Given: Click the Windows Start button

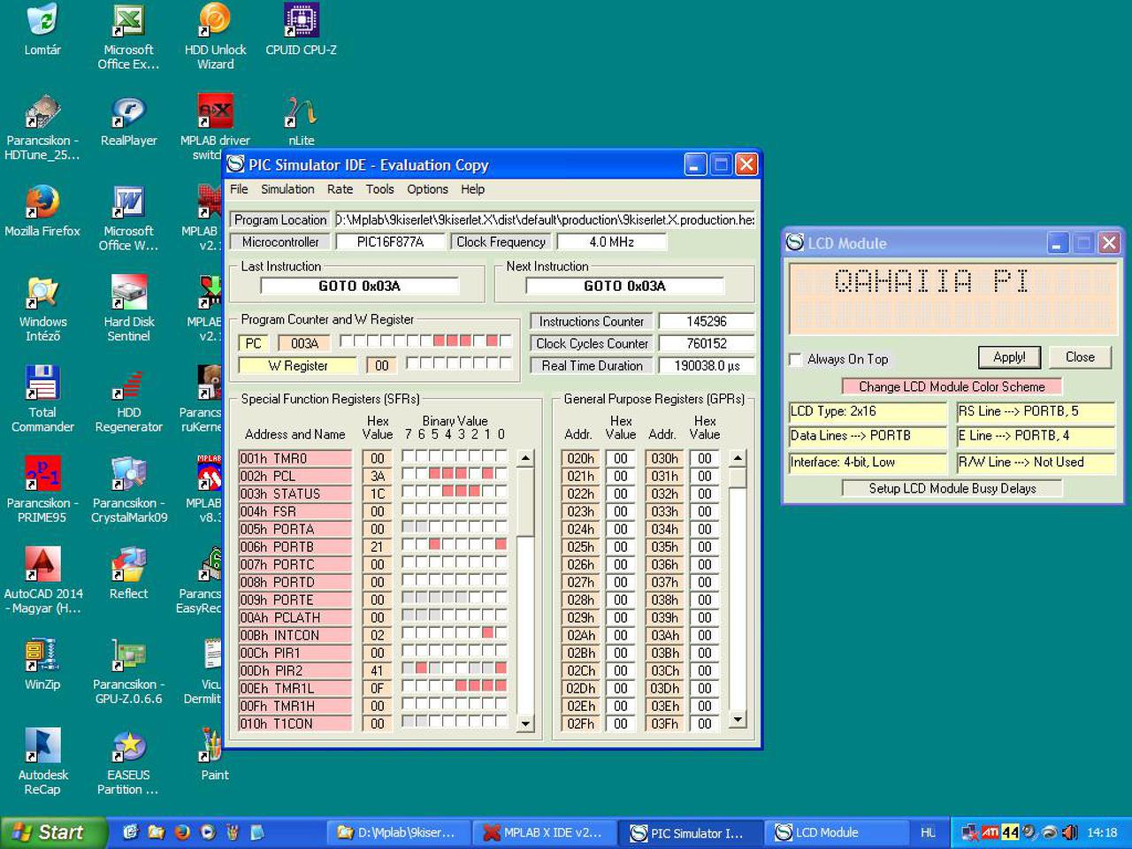Looking at the screenshot, I should coord(54,832).
